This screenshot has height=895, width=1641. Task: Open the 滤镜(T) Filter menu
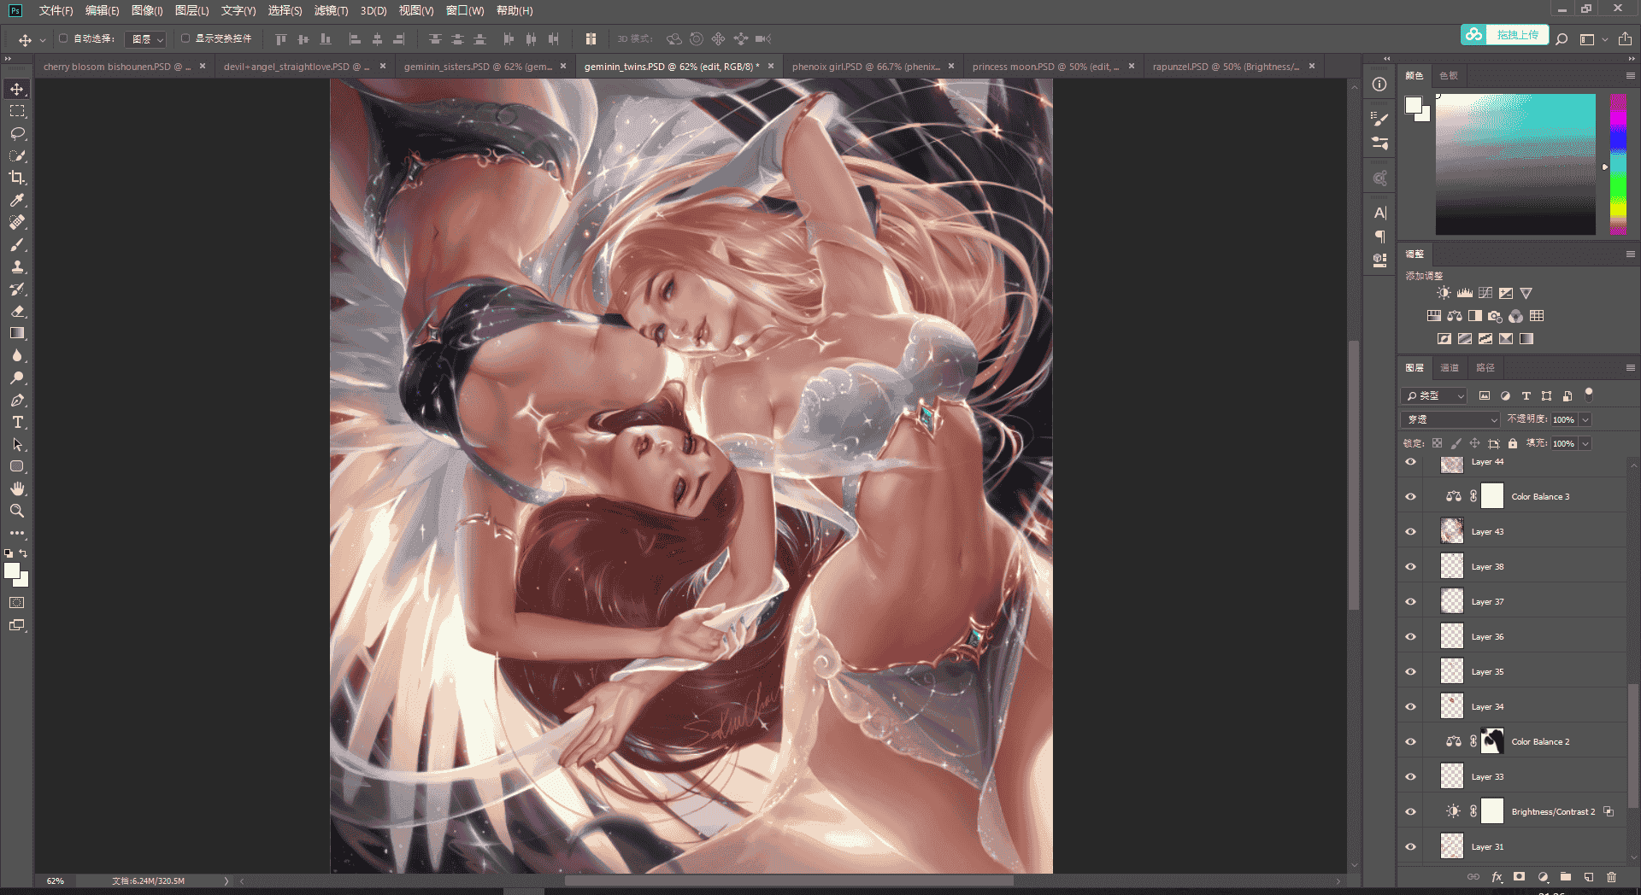[x=331, y=11]
